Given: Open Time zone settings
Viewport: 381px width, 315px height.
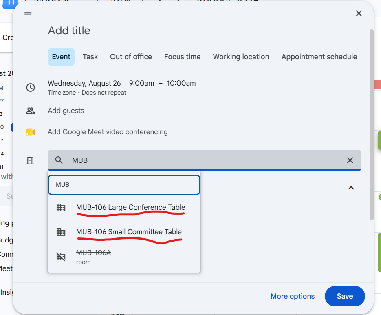Looking at the screenshot, I should click(x=62, y=93).
